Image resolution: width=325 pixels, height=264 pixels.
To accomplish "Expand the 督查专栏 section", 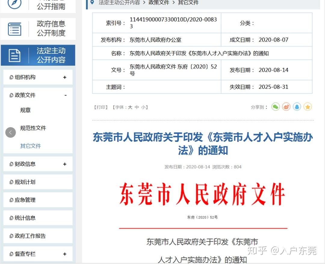I will pos(65,254).
